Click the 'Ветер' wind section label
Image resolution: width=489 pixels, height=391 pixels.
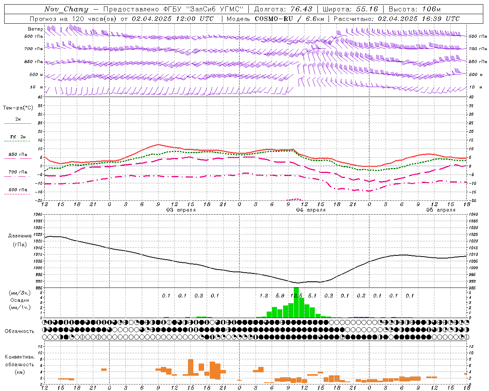pyautogui.click(x=35, y=29)
